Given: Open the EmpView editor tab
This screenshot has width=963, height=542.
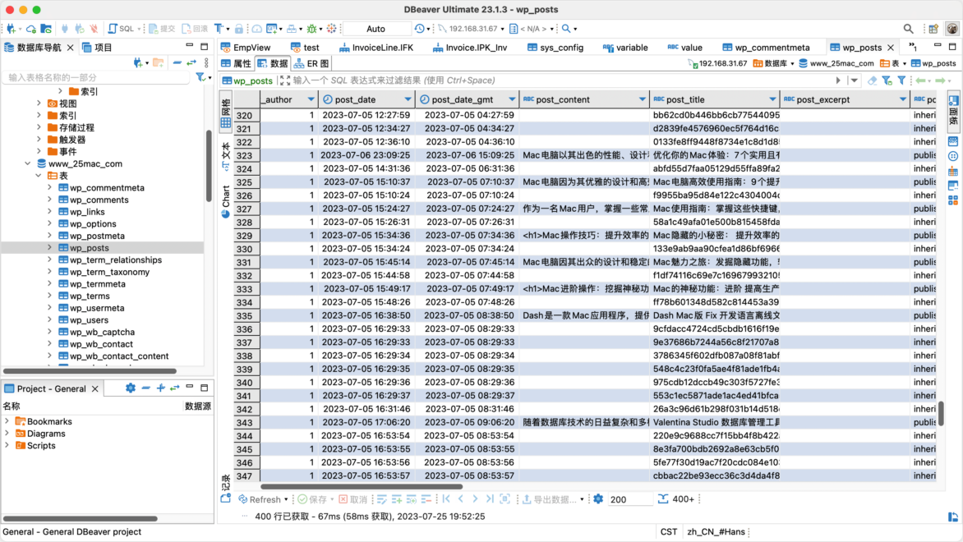Looking at the screenshot, I should point(246,48).
